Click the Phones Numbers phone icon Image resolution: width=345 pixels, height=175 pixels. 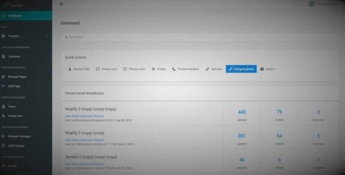174,69
